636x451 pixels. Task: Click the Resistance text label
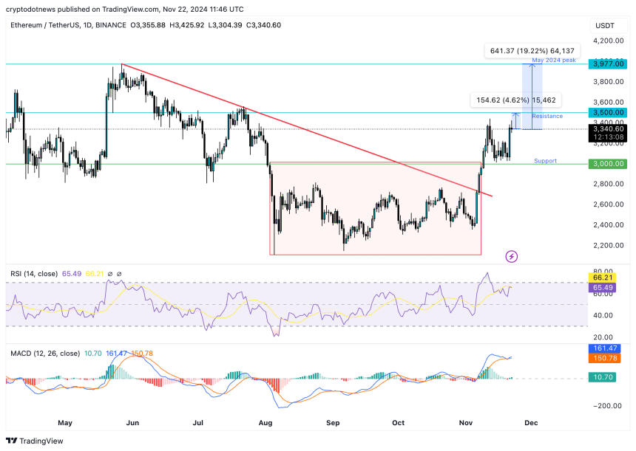547,116
